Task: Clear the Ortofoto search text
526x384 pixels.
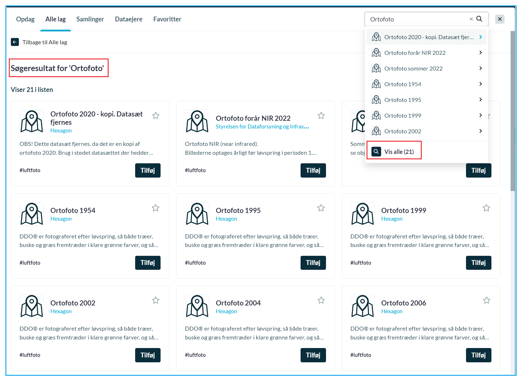Action: pos(471,19)
